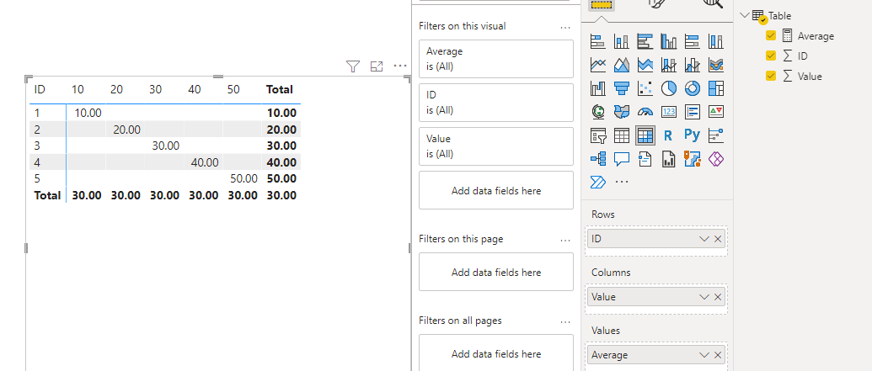The height and width of the screenshot is (371, 872).
Task: Click the visual header filter funnel icon
Action: point(352,66)
